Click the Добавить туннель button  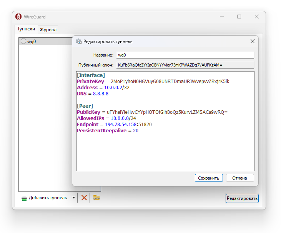point(48,198)
